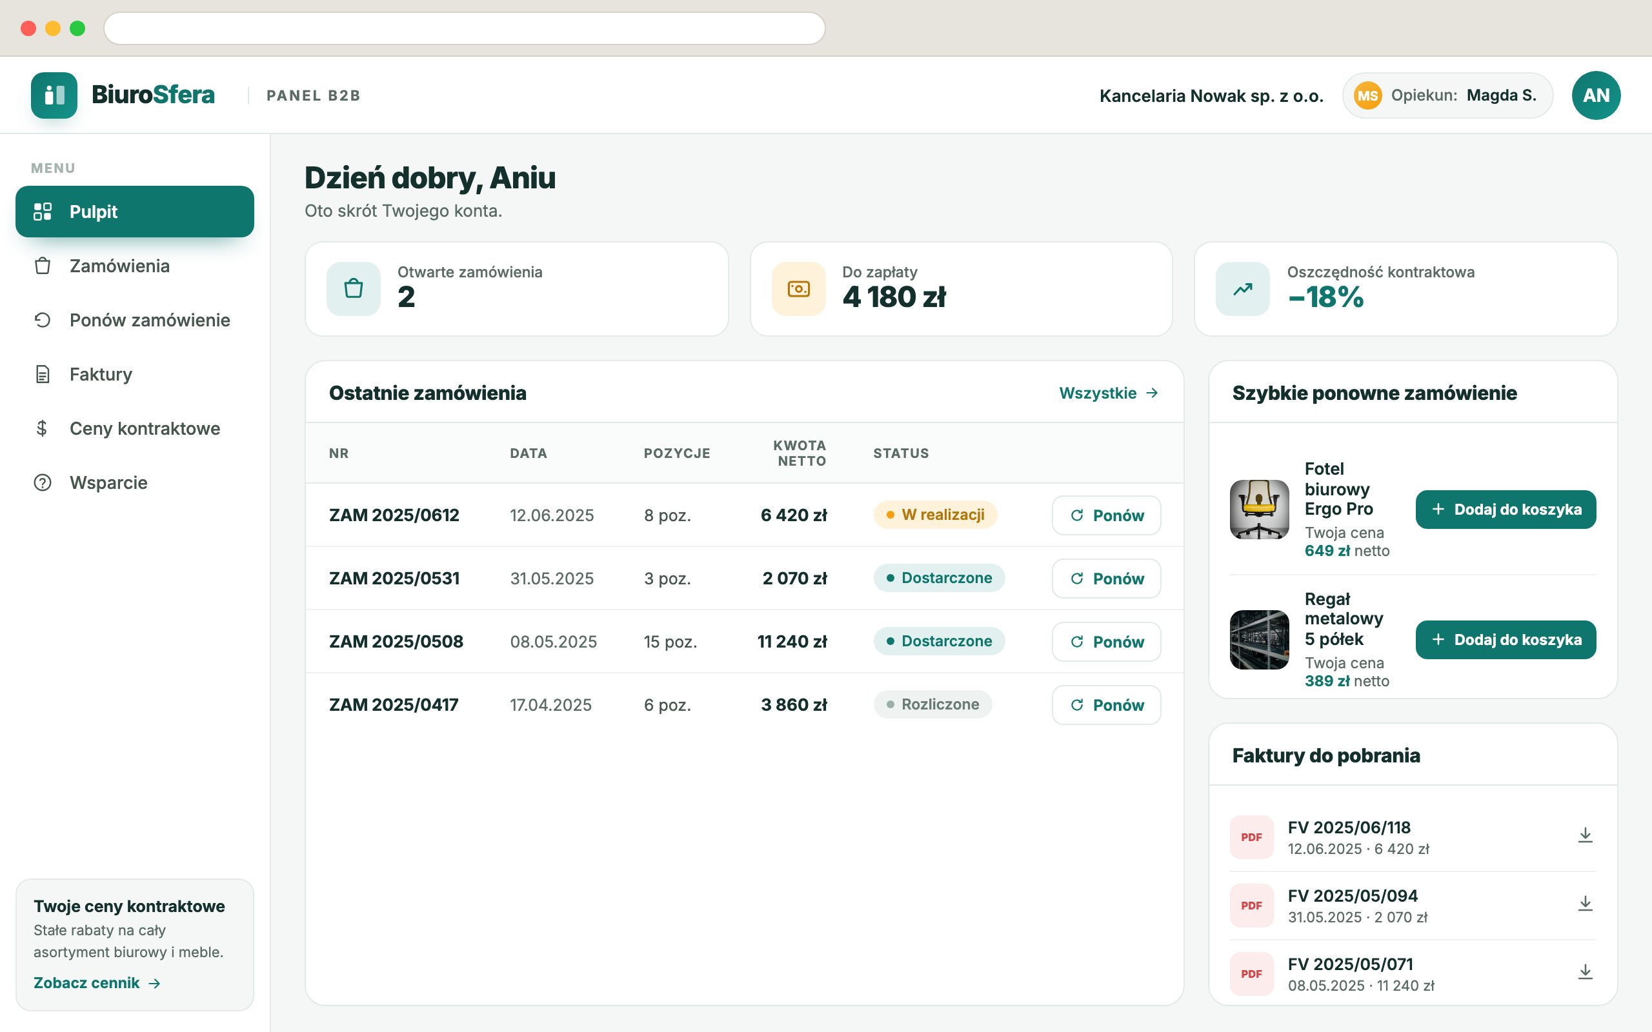Viewport: 1652px width, 1032px height.
Task: Reorder ZAM 2025/0612 with Ponów
Action: click(1106, 515)
